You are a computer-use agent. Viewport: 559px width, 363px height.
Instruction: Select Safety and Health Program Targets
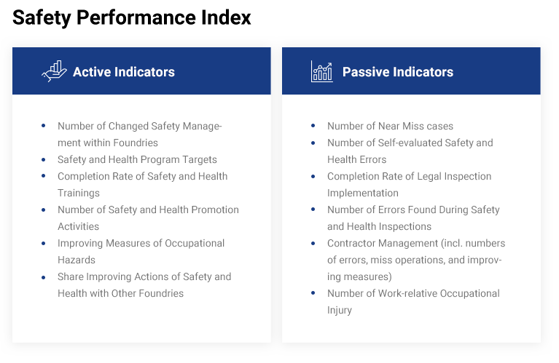click(137, 159)
